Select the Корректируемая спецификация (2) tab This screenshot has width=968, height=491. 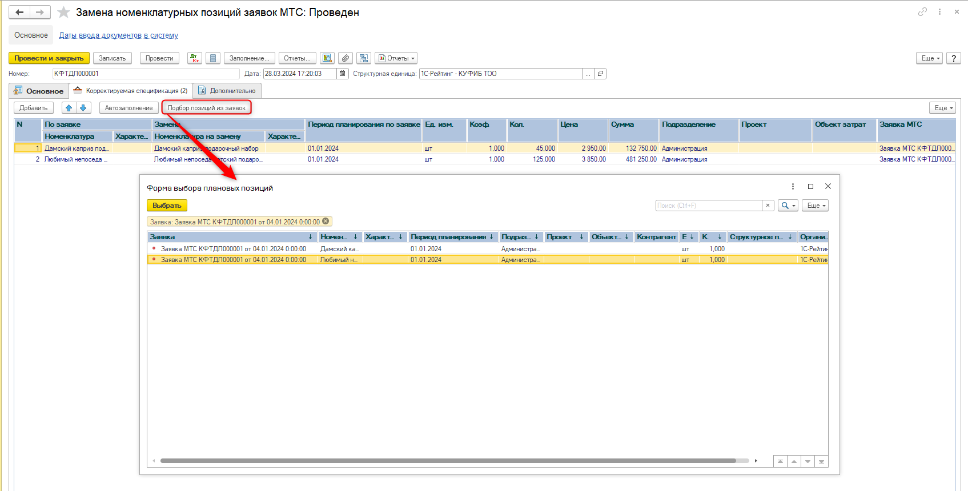point(131,91)
